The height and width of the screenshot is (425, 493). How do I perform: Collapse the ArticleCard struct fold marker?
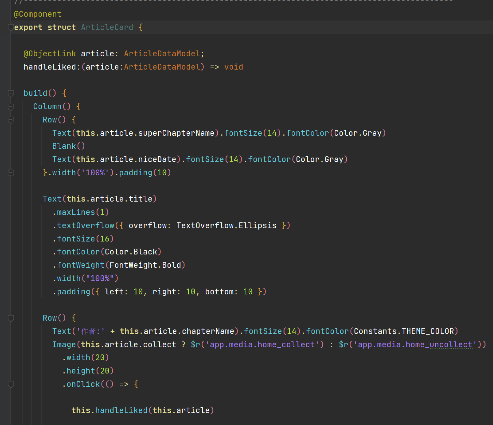click(11, 27)
